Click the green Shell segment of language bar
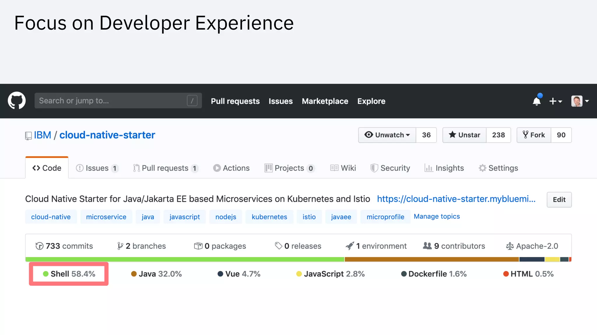Viewport: 597px width, 335px height. pyautogui.click(x=185, y=259)
